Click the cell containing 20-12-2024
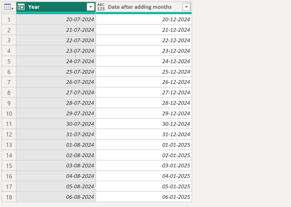291x207 pixels. click(144, 19)
